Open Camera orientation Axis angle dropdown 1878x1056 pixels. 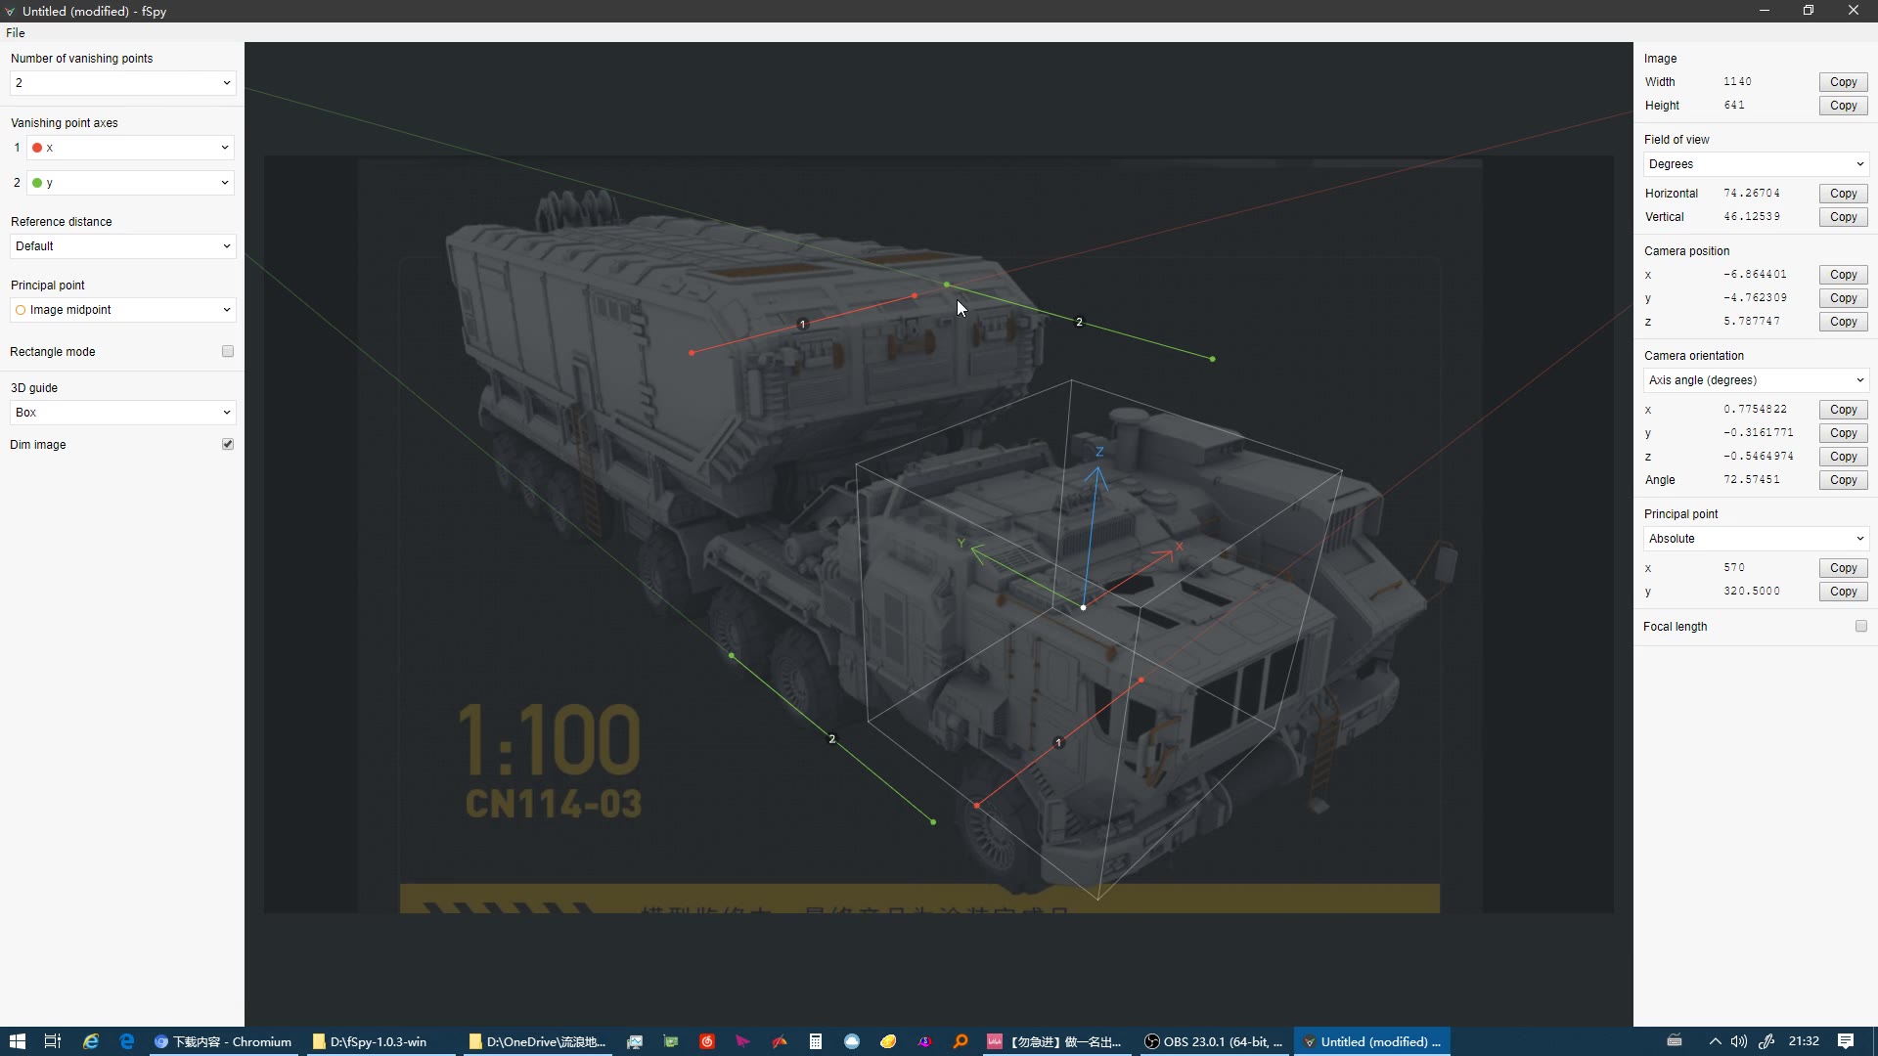coord(1755,380)
